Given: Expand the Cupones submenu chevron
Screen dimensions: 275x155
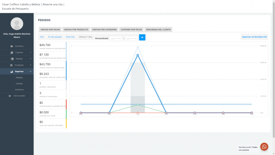Looking at the screenshot, I should (x=30, y=52).
